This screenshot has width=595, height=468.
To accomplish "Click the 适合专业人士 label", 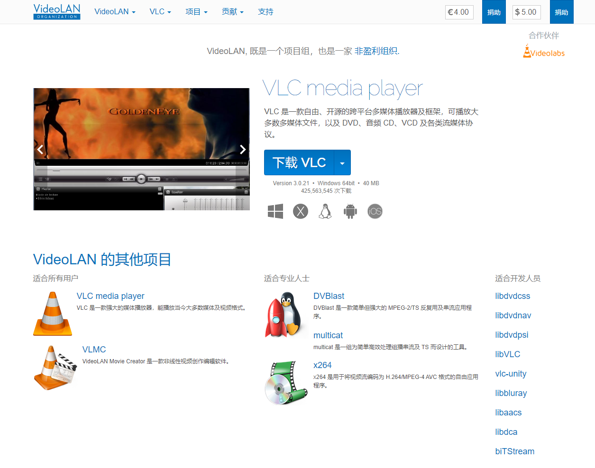I will [x=287, y=279].
